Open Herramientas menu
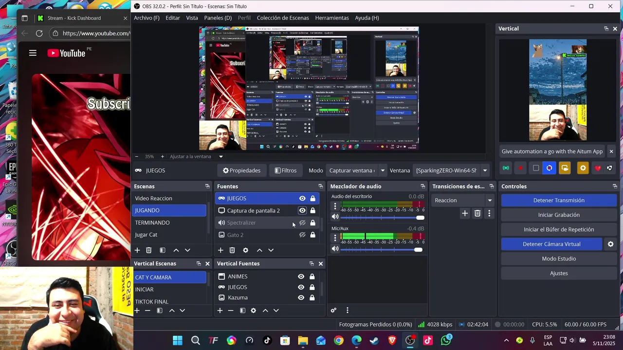This screenshot has height=350, width=623. 332,18
